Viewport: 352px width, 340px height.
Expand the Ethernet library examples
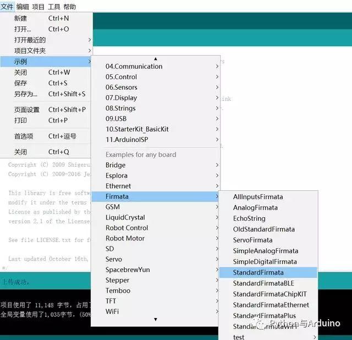tap(156, 186)
